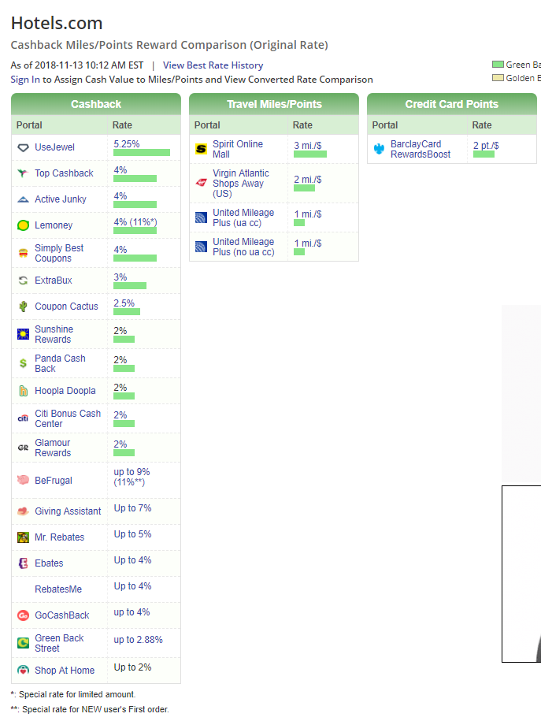Open the Shop At Home portal link
Image resolution: width=541 pixels, height=721 pixels.
click(x=65, y=671)
